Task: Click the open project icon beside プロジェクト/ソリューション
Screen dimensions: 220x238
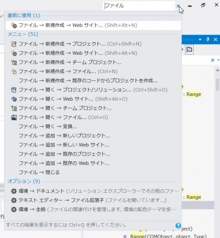Action: click(14, 90)
